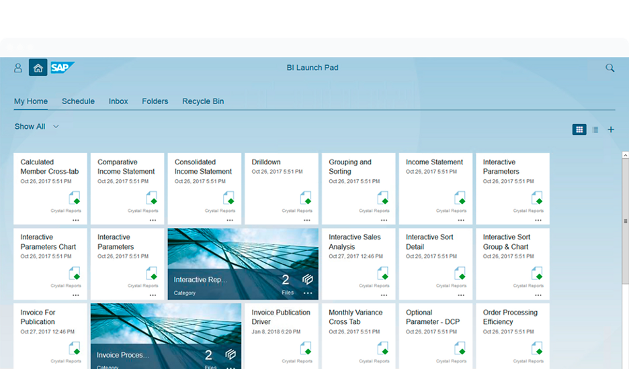Click the user profile icon
This screenshot has width=629, height=369.
pos(18,68)
